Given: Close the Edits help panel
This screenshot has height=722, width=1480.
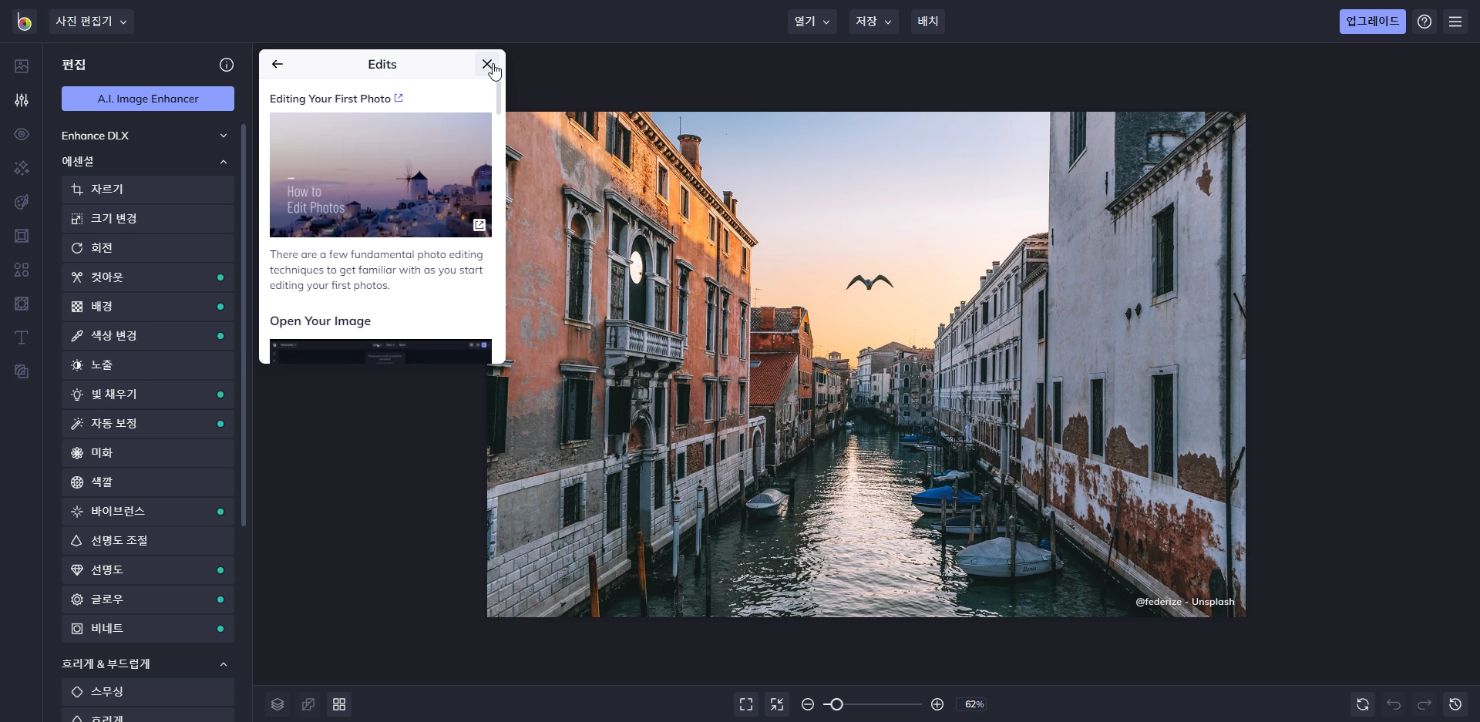Looking at the screenshot, I should 487,65.
